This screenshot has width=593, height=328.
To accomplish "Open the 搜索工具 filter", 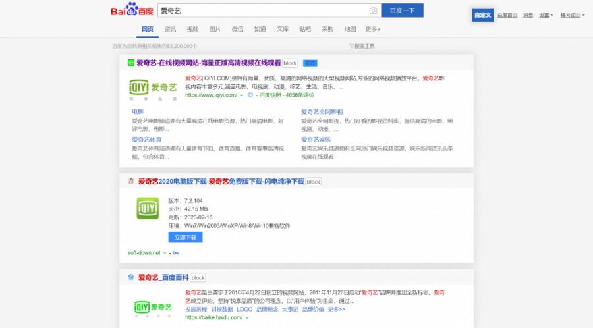I will pos(362,46).
